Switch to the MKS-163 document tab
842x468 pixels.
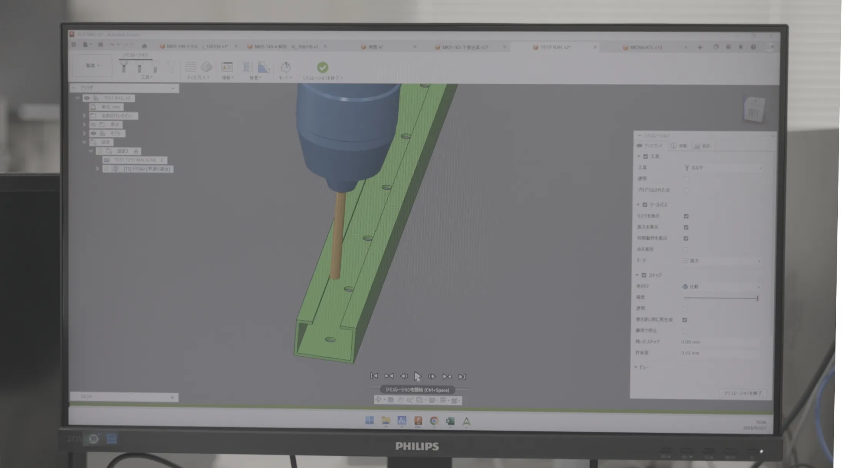click(465, 47)
